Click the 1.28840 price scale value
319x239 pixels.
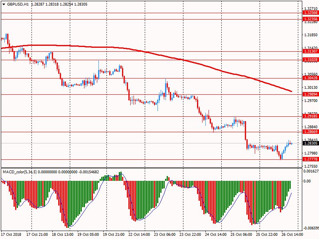pos(311,127)
